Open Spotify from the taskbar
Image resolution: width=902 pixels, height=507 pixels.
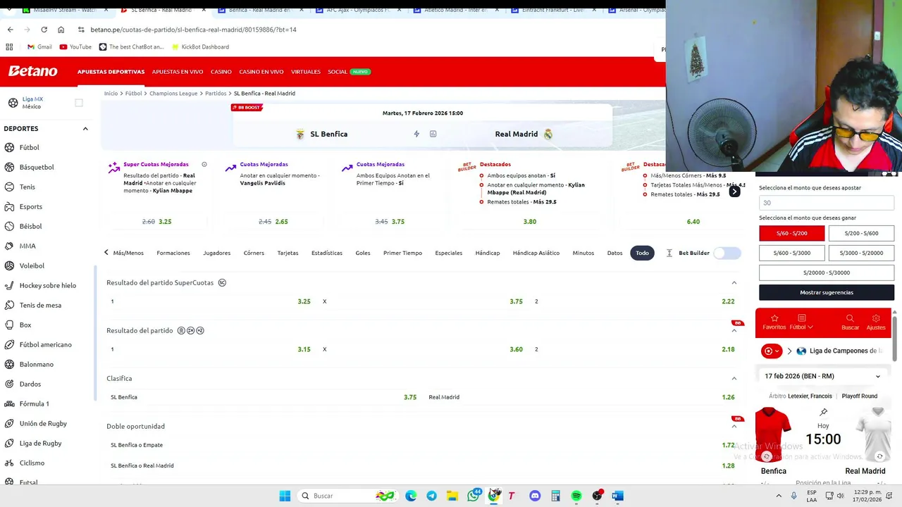pos(576,496)
